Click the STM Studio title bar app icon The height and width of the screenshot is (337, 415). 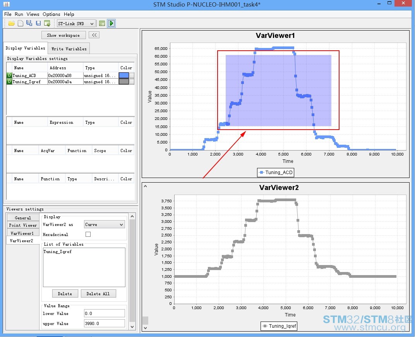tap(6, 4)
